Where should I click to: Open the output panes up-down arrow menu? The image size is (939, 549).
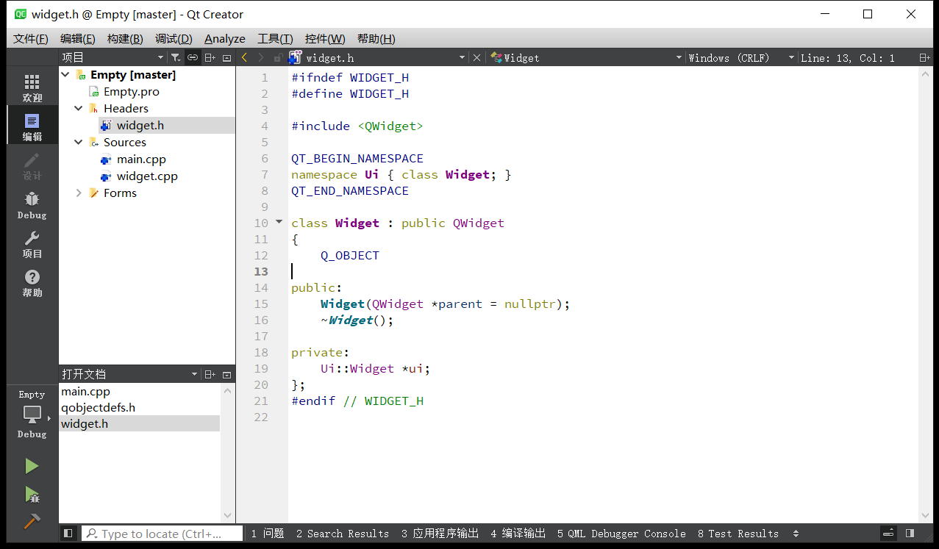click(796, 534)
